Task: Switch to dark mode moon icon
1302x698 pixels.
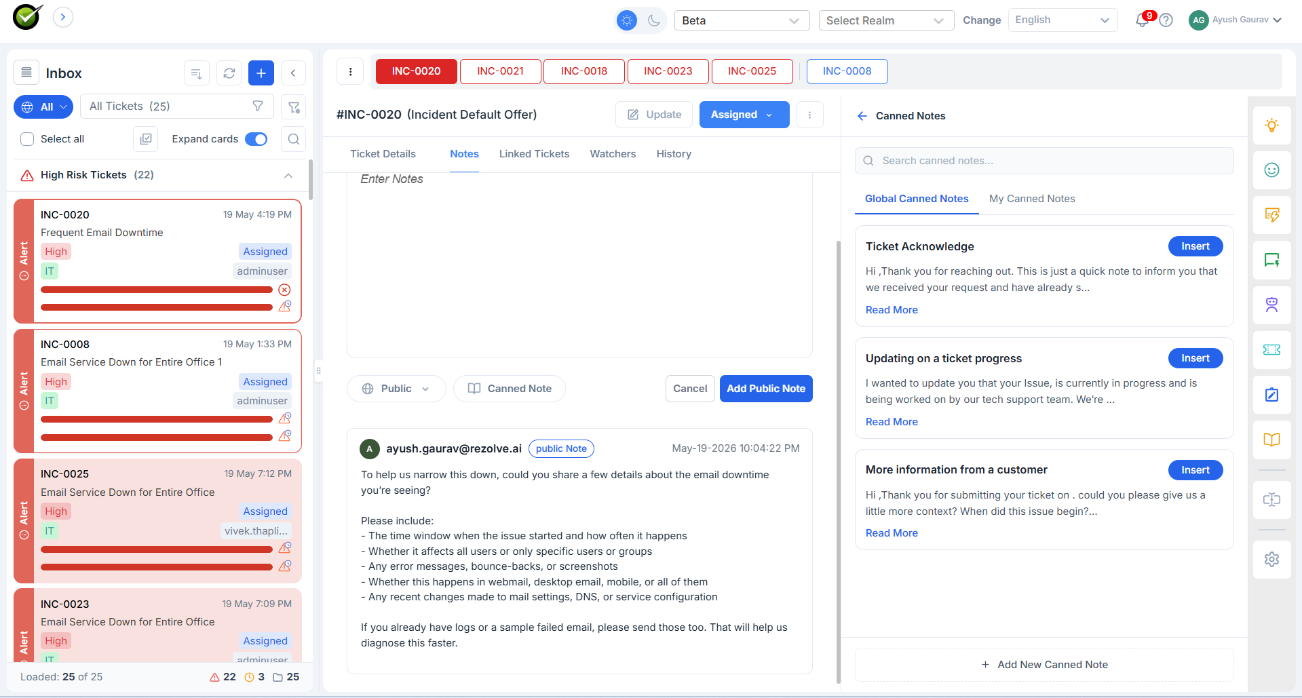Action: (654, 20)
